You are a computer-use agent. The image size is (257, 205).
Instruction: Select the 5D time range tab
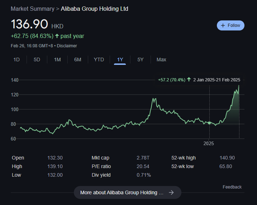click(x=37, y=59)
